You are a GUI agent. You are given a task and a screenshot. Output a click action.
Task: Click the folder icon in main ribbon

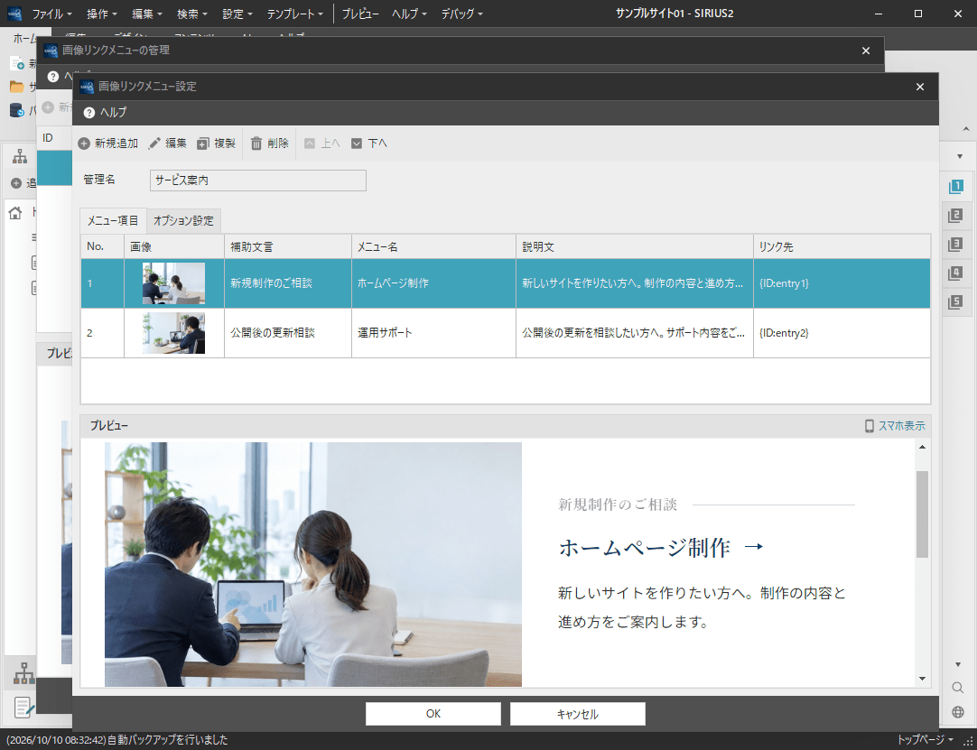tap(17, 87)
